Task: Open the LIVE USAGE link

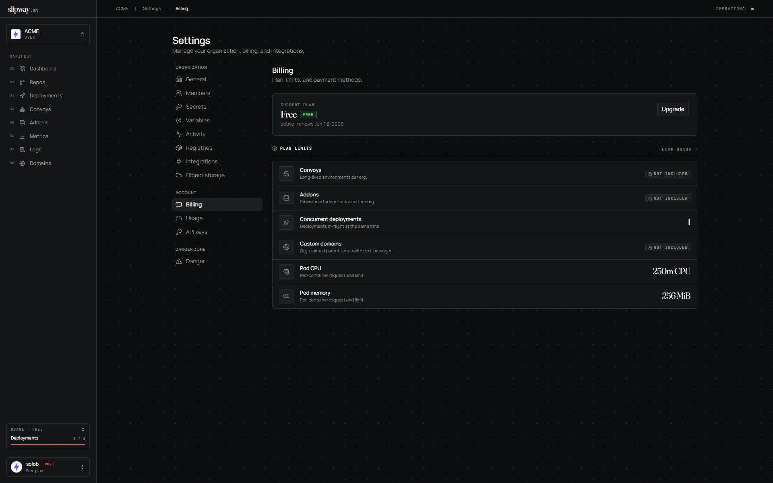Action: click(x=679, y=150)
